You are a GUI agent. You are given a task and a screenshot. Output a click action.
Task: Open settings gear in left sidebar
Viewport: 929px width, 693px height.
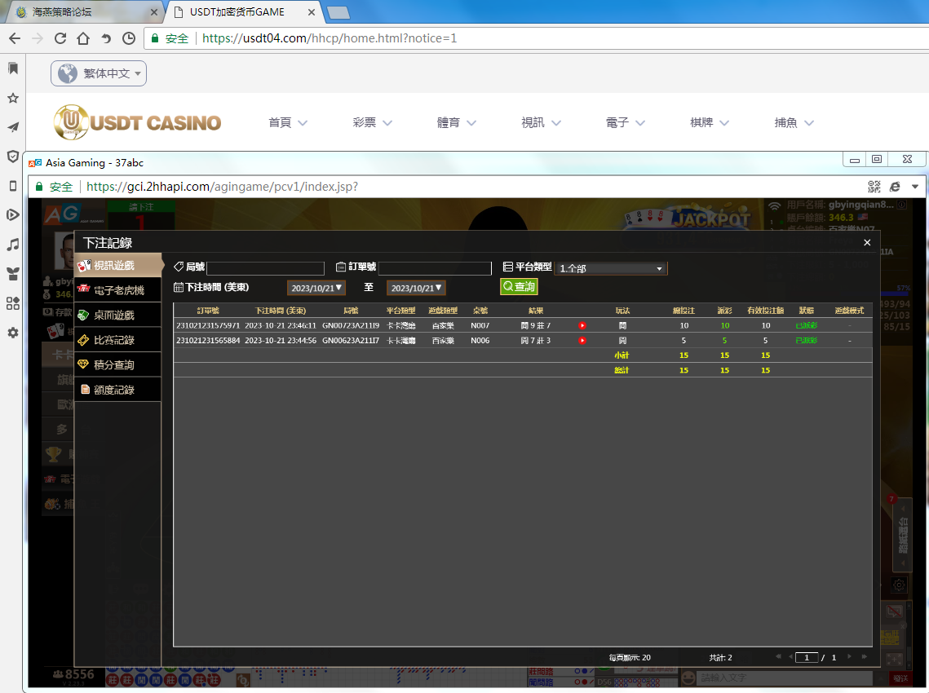pyautogui.click(x=13, y=333)
